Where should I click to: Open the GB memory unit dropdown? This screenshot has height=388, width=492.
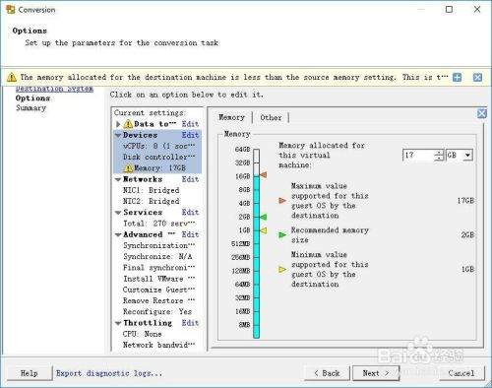pyautogui.click(x=468, y=155)
